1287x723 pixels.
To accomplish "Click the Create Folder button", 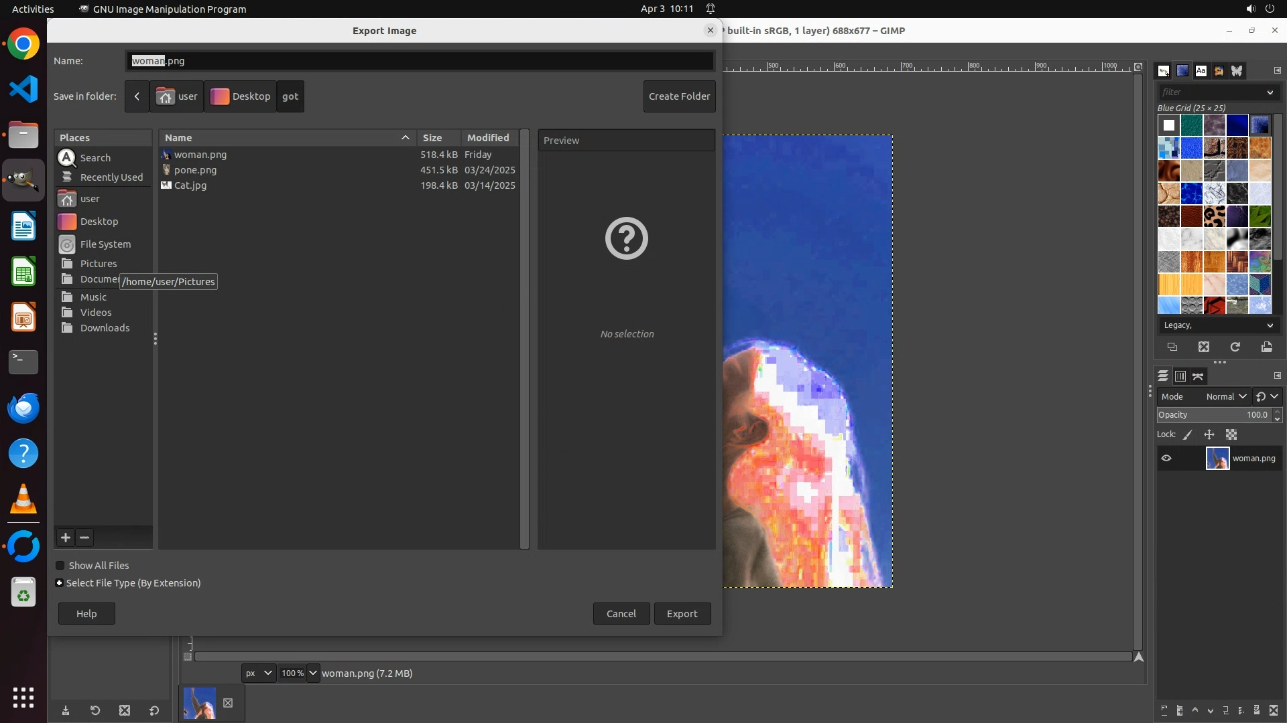I will [679, 96].
